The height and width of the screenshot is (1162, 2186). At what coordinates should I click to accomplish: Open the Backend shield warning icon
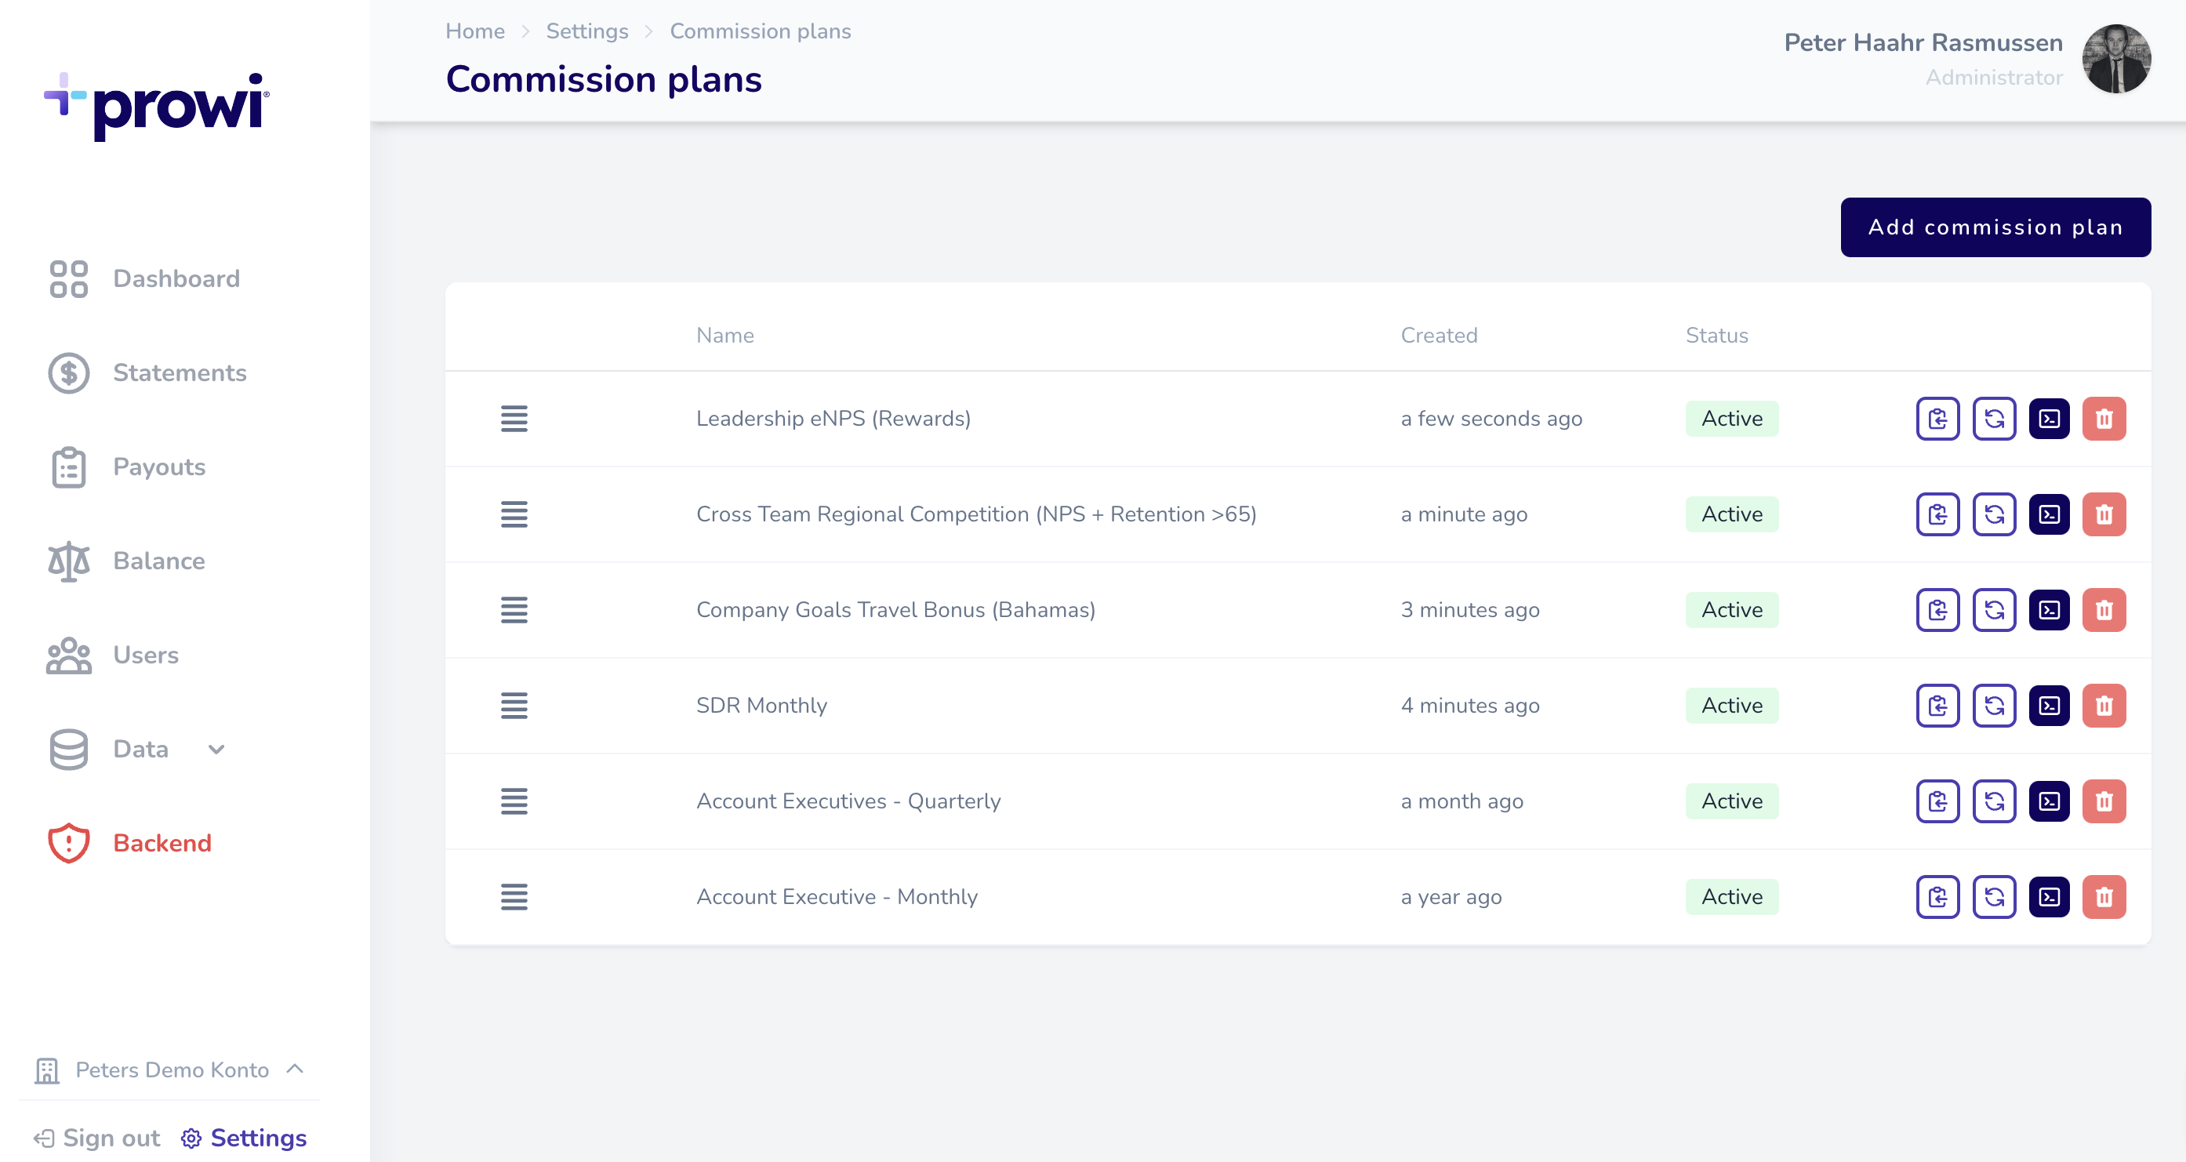[68, 843]
